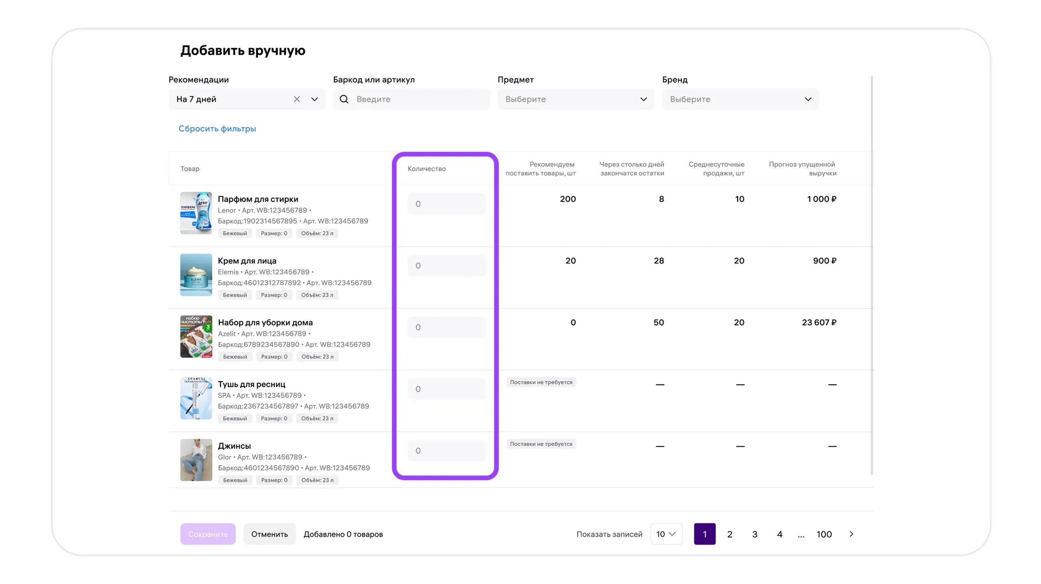Clear the "На 7 дней" recommendation filter

point(296,99)
